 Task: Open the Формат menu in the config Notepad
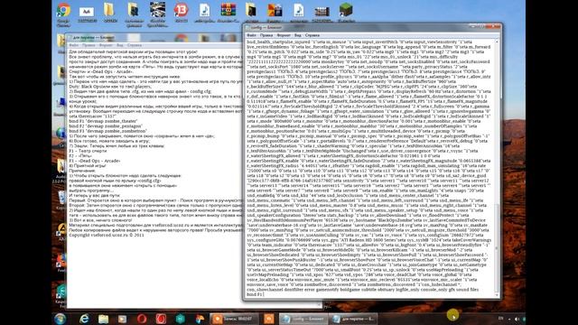284,35
